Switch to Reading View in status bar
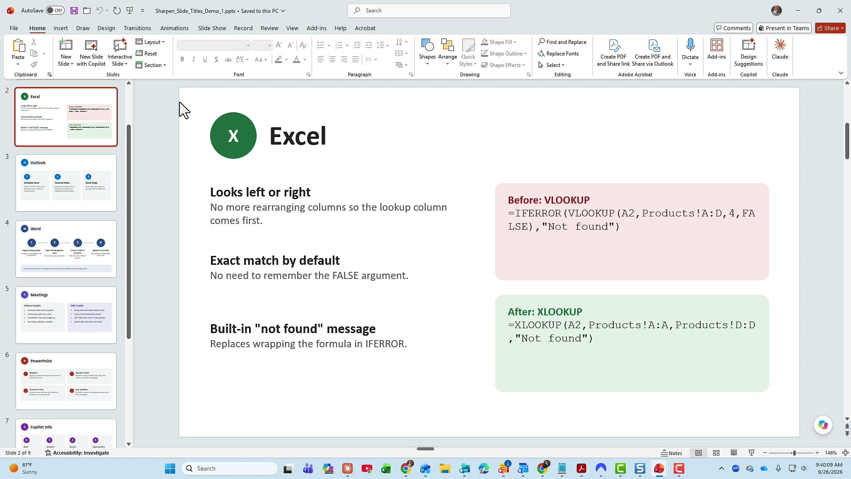This screenshot has width=851, height=479. click(x=734, y=453)
